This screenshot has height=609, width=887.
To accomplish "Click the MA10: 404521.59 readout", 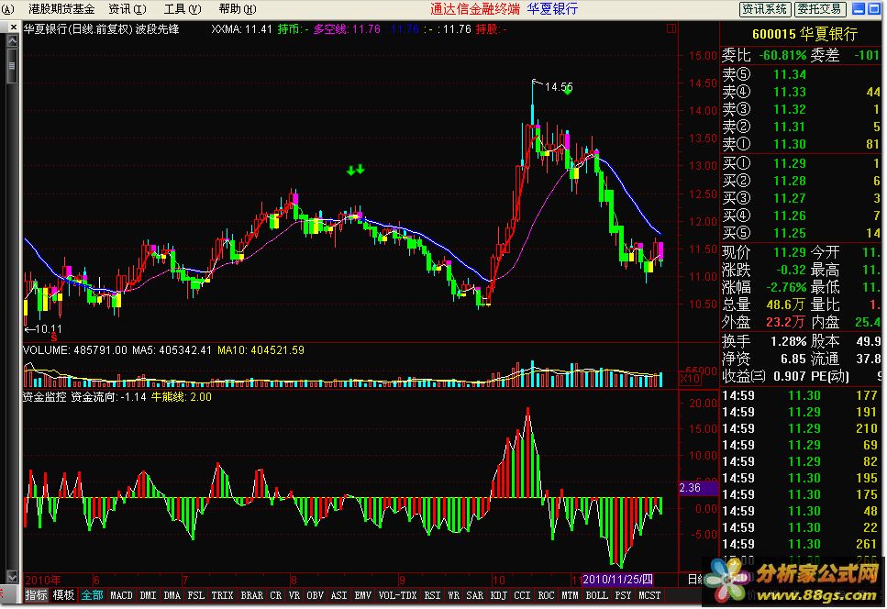I will pos(261,350).
